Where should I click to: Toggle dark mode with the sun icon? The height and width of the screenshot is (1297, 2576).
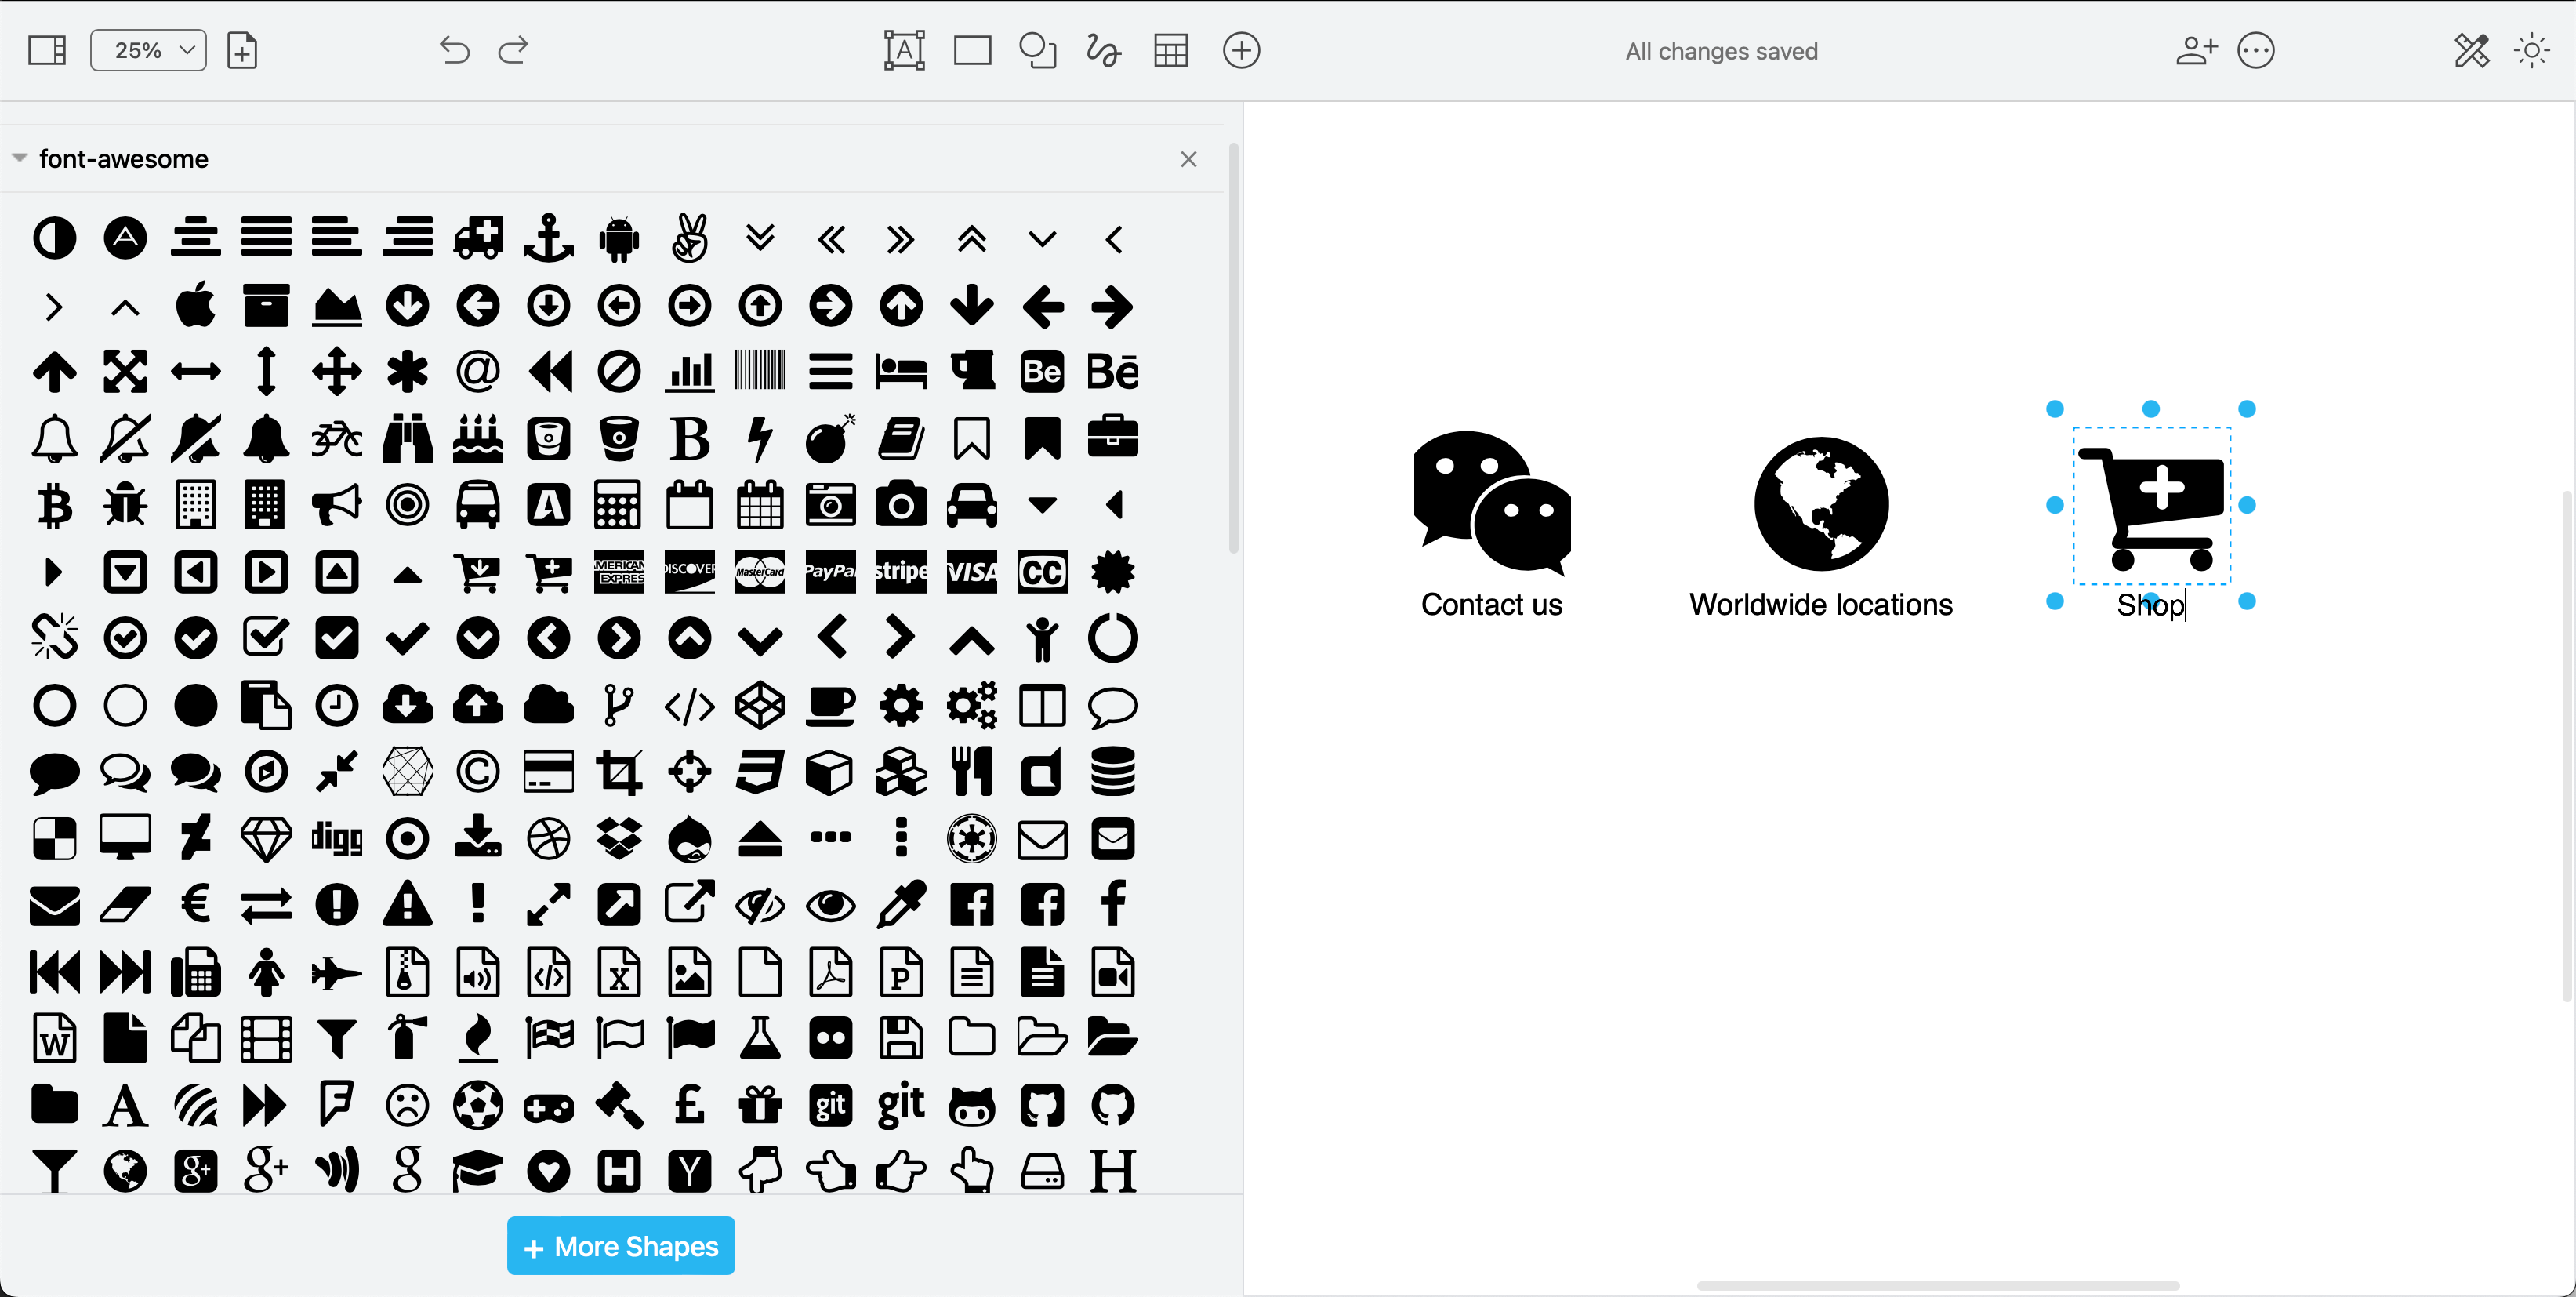pyautogui.click(x=2531, y=50)
